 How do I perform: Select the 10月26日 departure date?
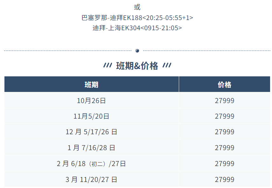coord(91,101)
